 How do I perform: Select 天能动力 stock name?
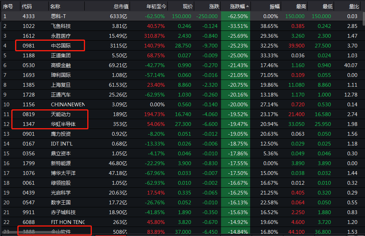click(x=61, y=114)
